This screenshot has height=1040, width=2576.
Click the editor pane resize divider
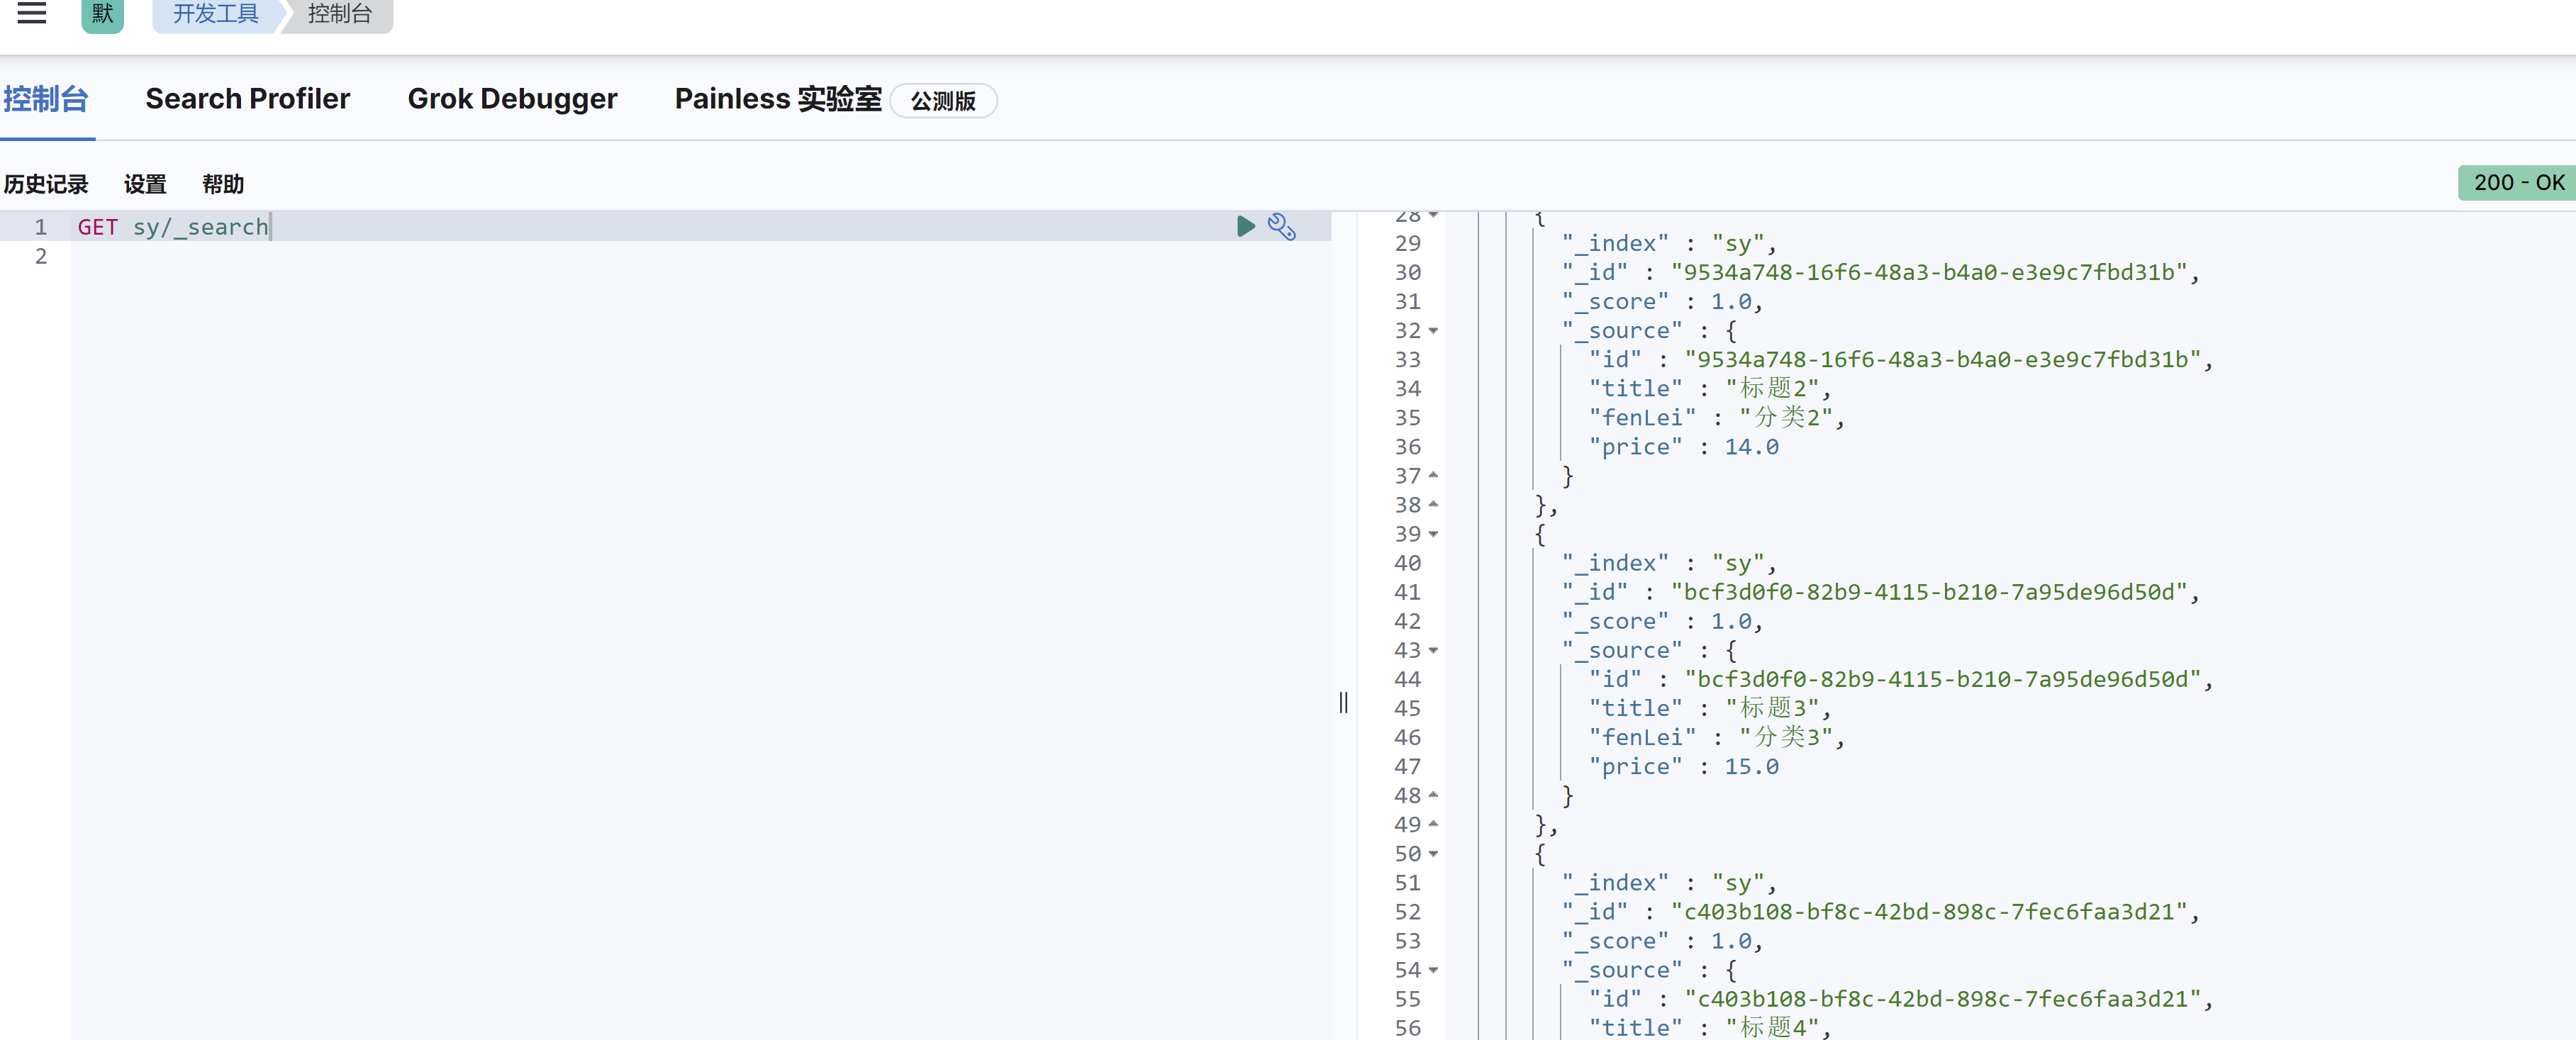click(1343, 702)
